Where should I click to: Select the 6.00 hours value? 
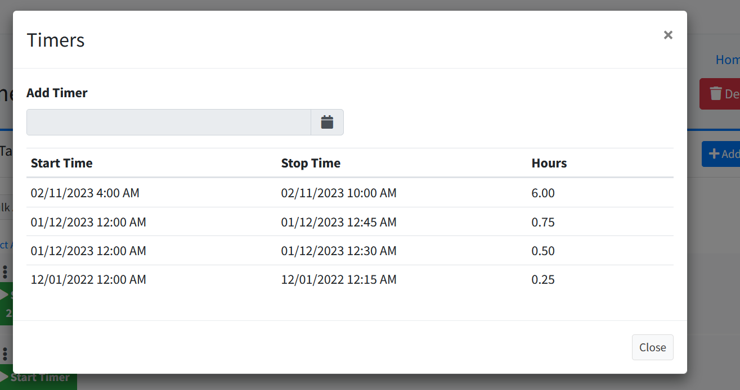(x=543, y=193)
